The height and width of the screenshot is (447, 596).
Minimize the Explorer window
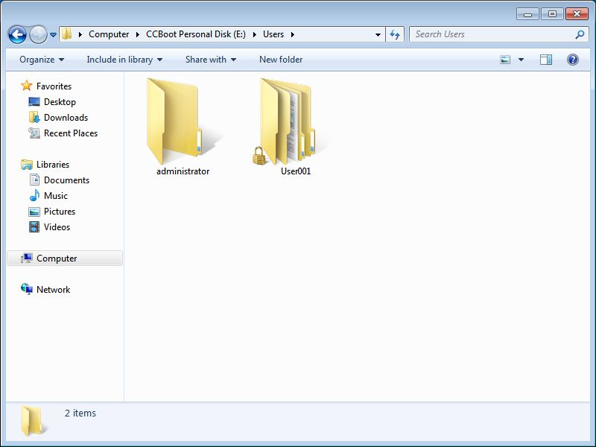pyautogui.click(x=527, y=14)
